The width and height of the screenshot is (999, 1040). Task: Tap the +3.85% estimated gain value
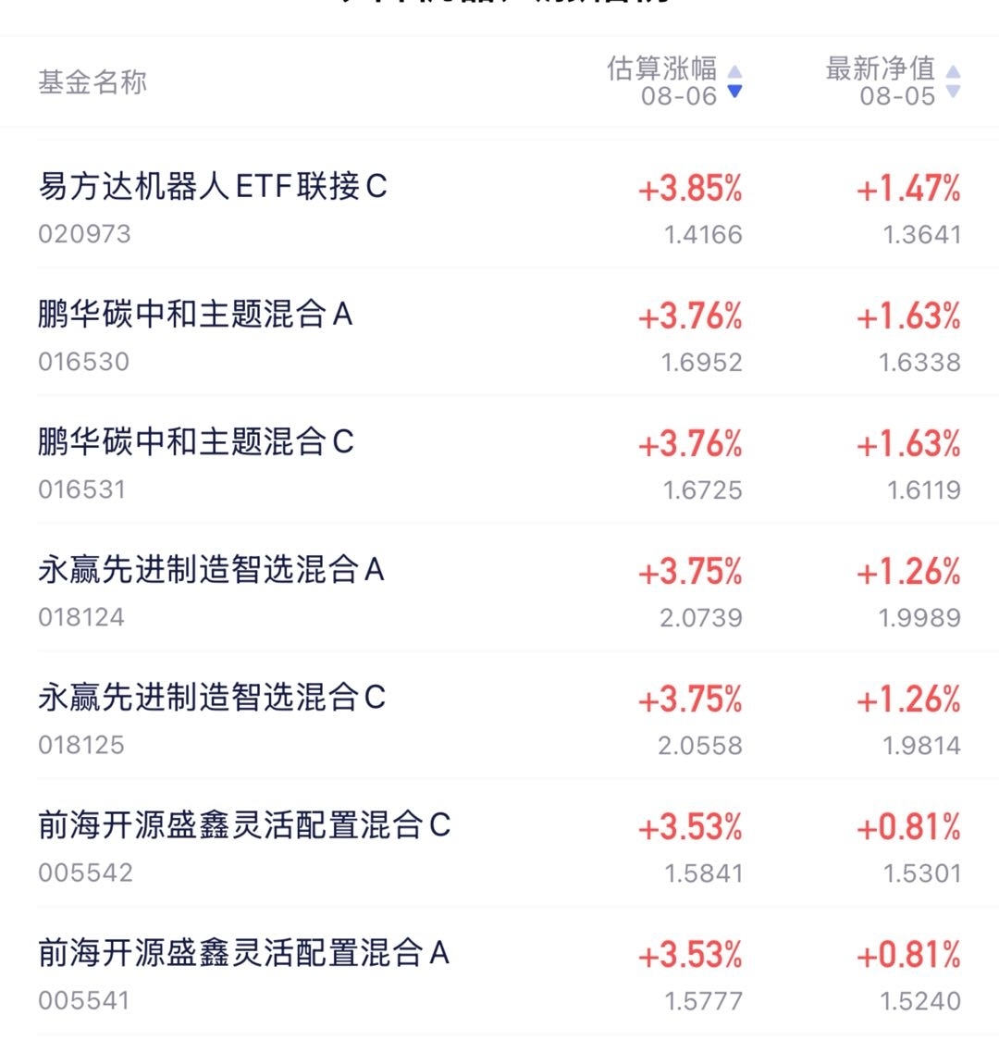pos(690,189)
